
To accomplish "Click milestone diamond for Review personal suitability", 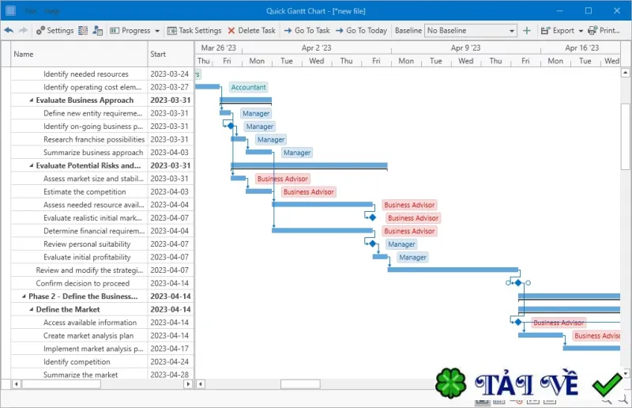I will click(372, 244).
